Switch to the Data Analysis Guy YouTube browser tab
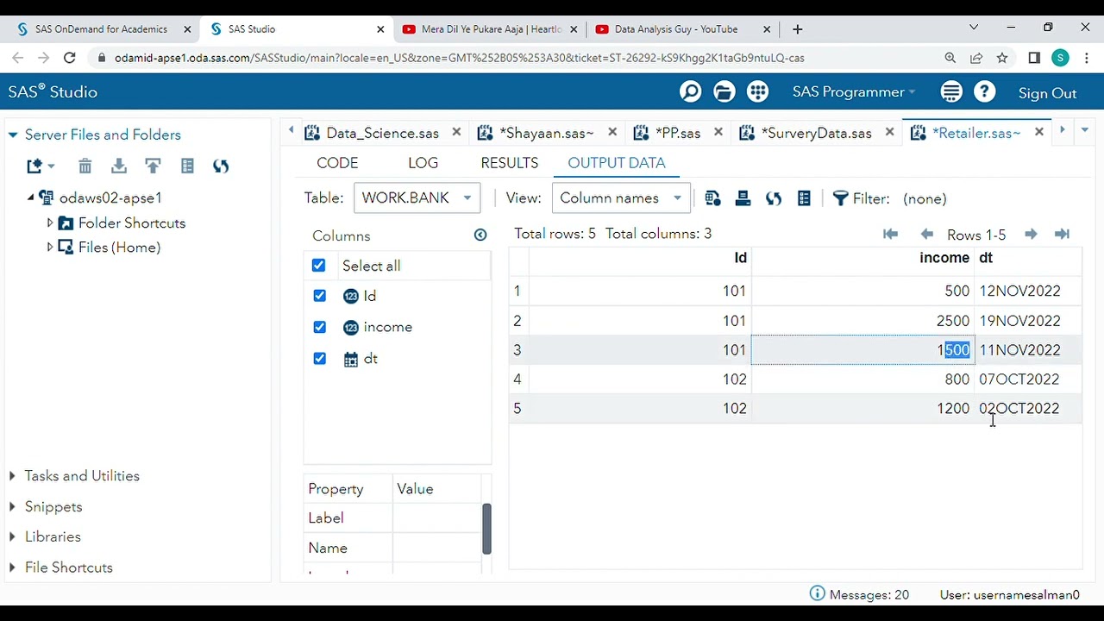The height and width of the screenshot is (621, 1104). click(676, 29)
